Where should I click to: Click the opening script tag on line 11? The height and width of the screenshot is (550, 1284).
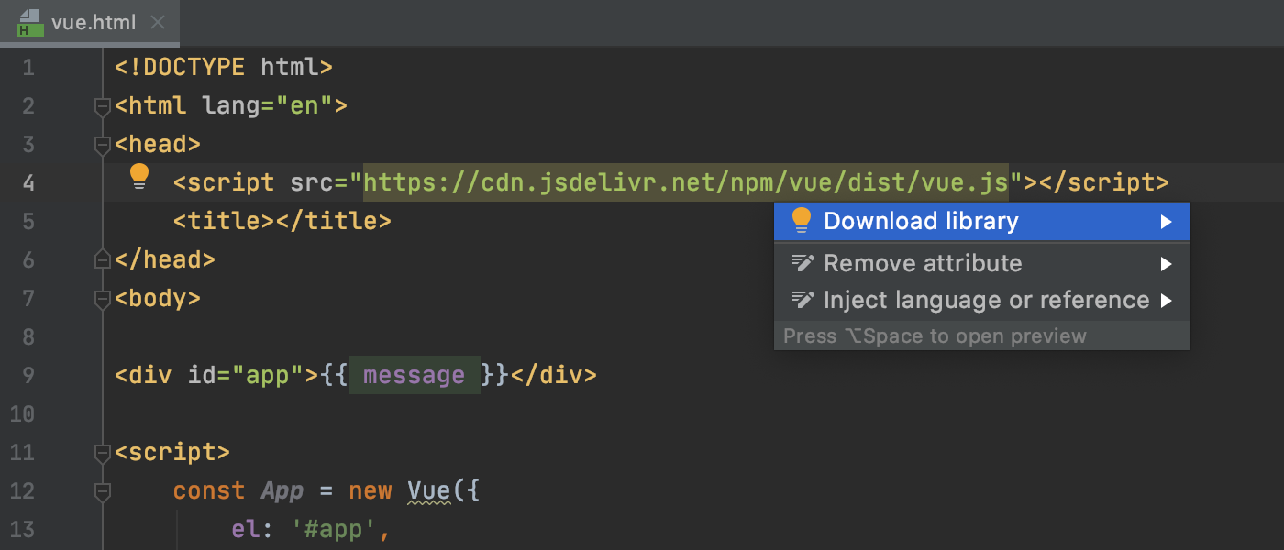coord(172,452)
